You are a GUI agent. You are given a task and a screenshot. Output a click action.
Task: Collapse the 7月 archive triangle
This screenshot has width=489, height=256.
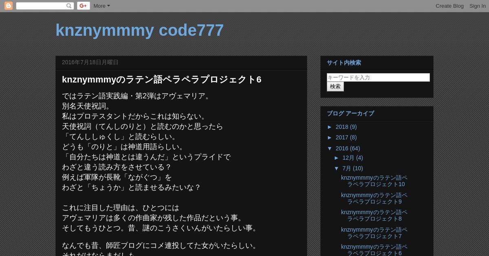(337, 168)
